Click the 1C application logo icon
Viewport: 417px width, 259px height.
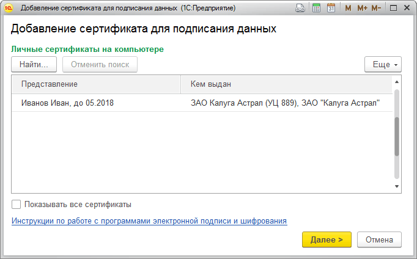tap(9, 9)
